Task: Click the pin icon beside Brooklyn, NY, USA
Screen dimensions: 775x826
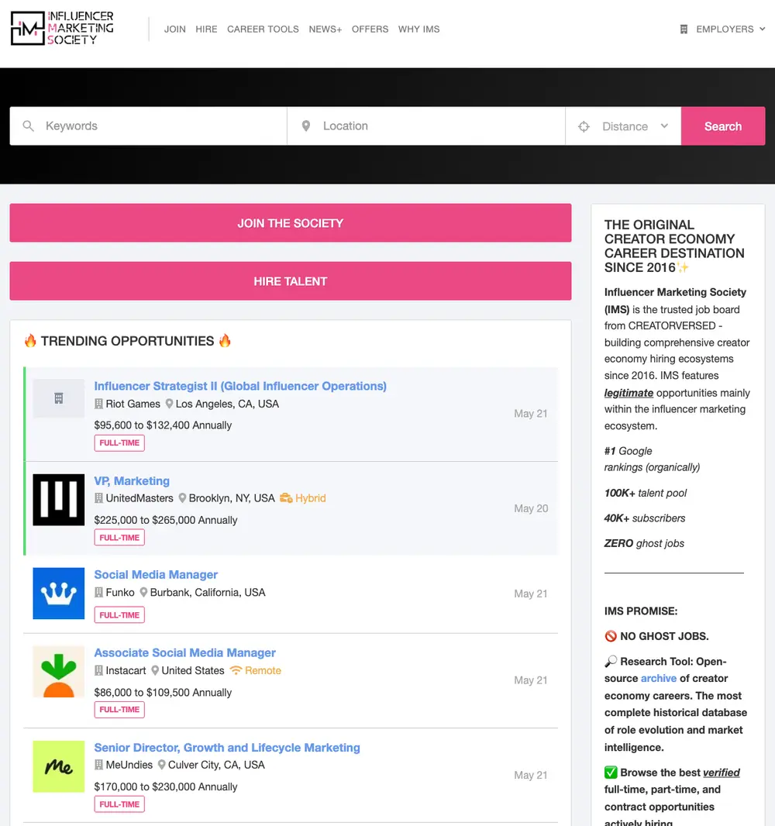Action: pyautogui.click(x=182, y=497)
